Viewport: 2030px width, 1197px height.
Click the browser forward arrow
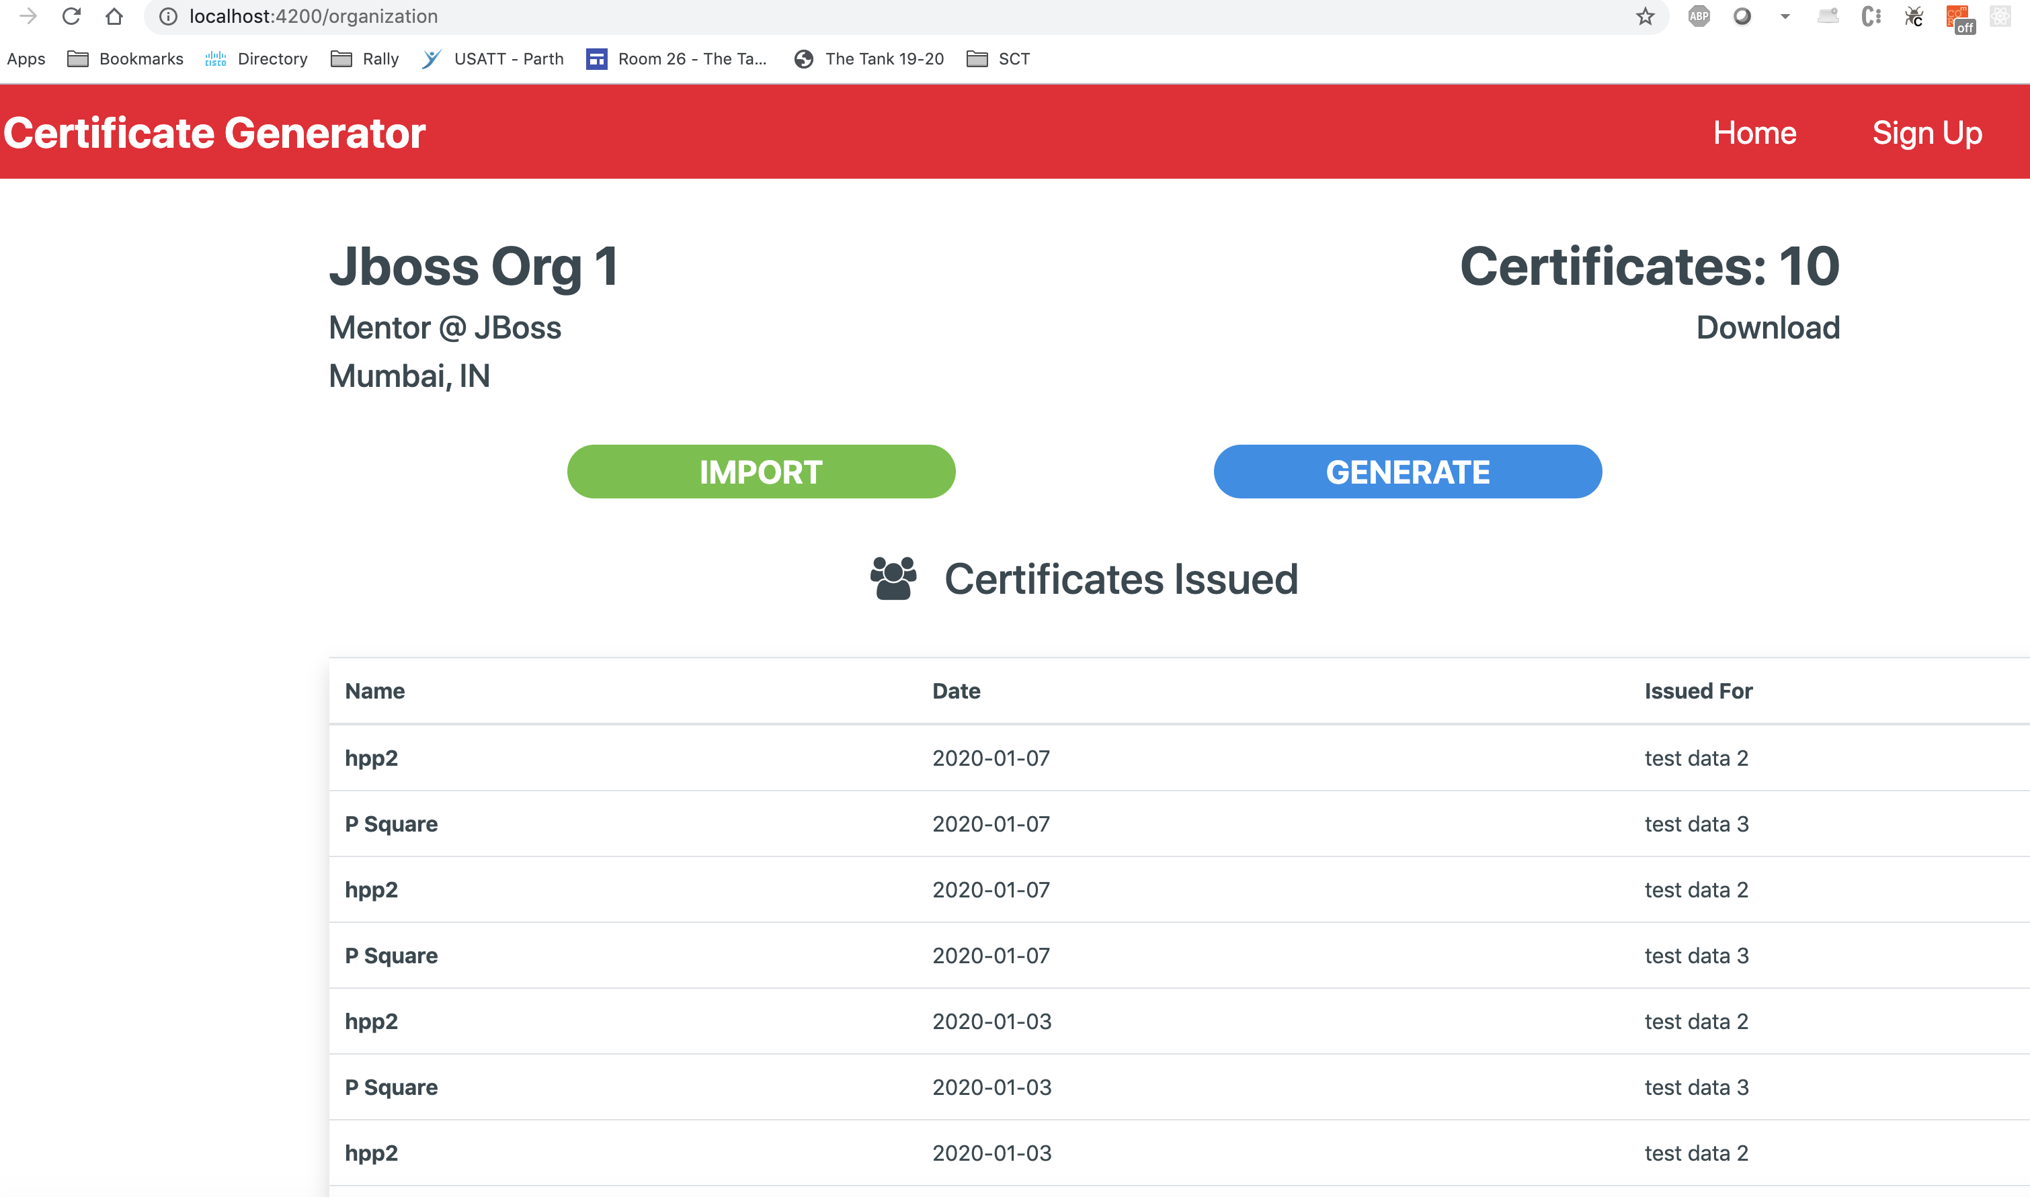coord(28,16)
